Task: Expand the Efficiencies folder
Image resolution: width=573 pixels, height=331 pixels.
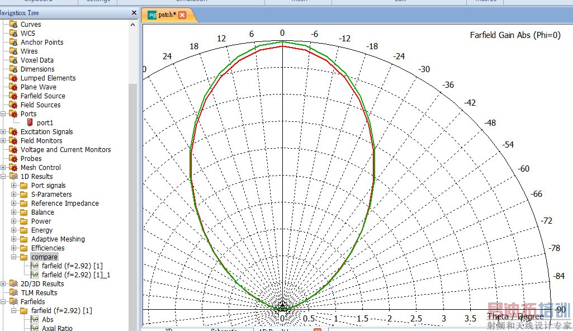Action: pos(14,248)
